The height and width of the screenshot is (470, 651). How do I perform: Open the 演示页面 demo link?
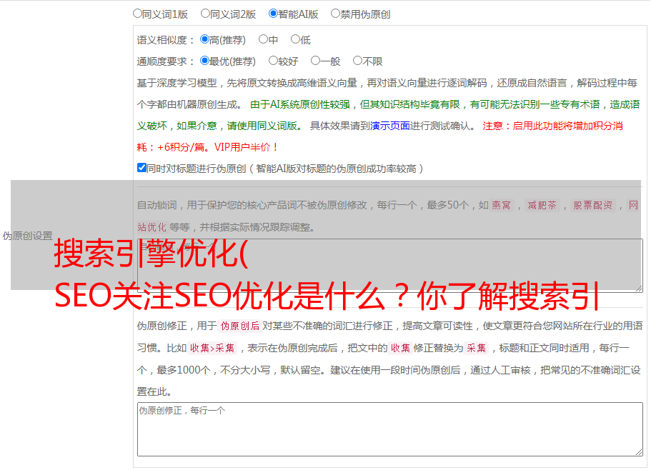pos(389,126)
